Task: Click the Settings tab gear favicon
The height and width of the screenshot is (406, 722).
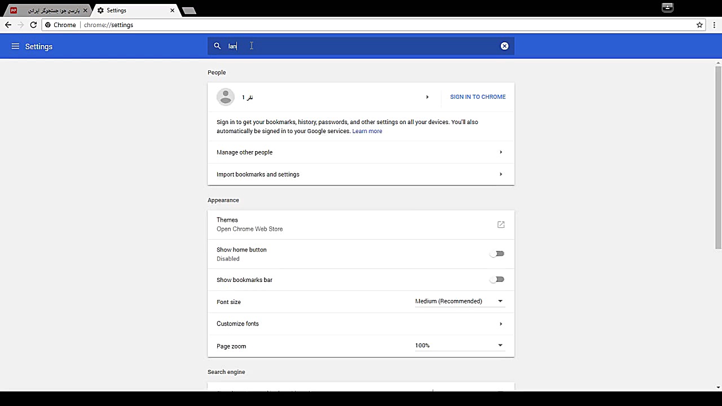Action: pyautogui.click(x=100, y=10)
